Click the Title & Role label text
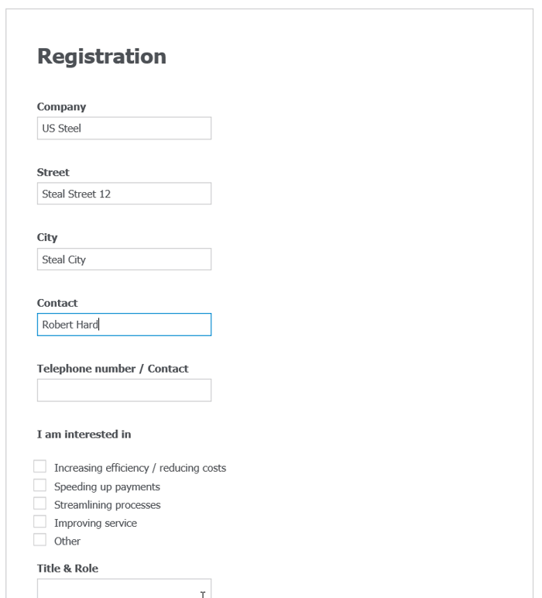 pos(67,568)
